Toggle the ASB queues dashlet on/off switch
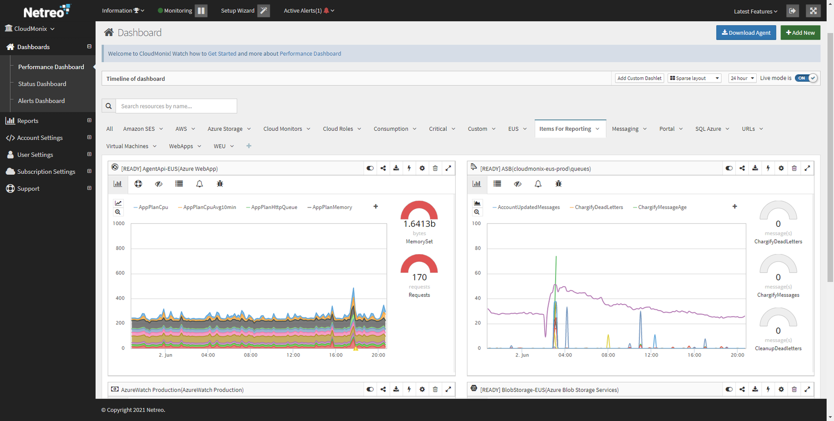This screenshot has width=834, height=421. pyautogui.click(x=729, y=168)
